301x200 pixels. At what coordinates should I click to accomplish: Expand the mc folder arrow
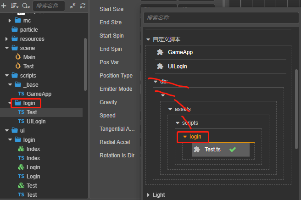[10, 21]
